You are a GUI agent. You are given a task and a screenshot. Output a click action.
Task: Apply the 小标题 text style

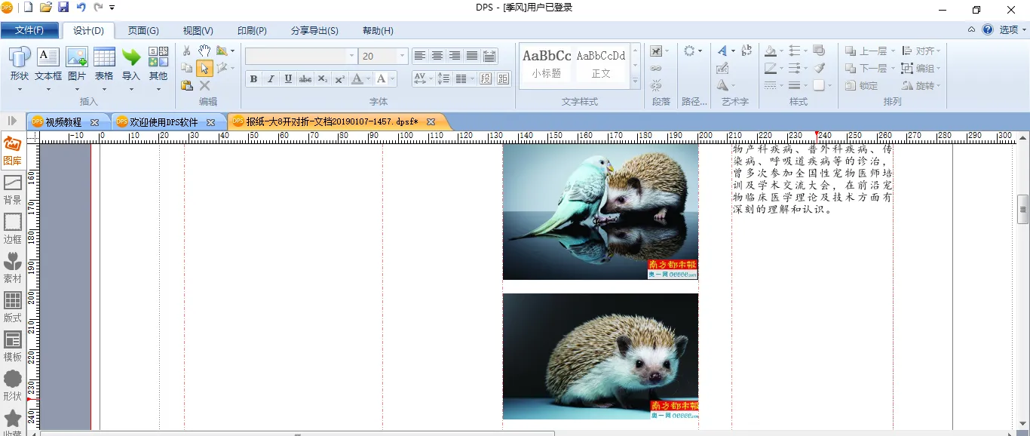pos(547,64)
